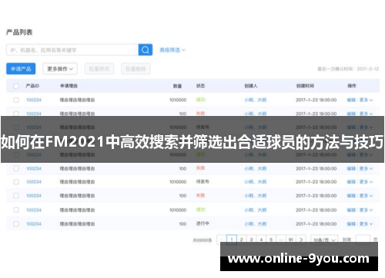Click creator 小明、大明 in first row
This screenshot has height=278, width=385.
(256, 100)
